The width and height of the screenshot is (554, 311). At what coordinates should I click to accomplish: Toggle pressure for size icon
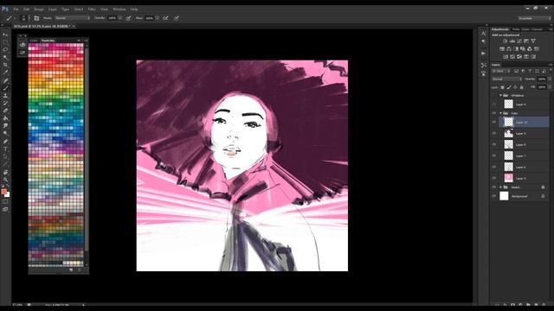point(177,18)
